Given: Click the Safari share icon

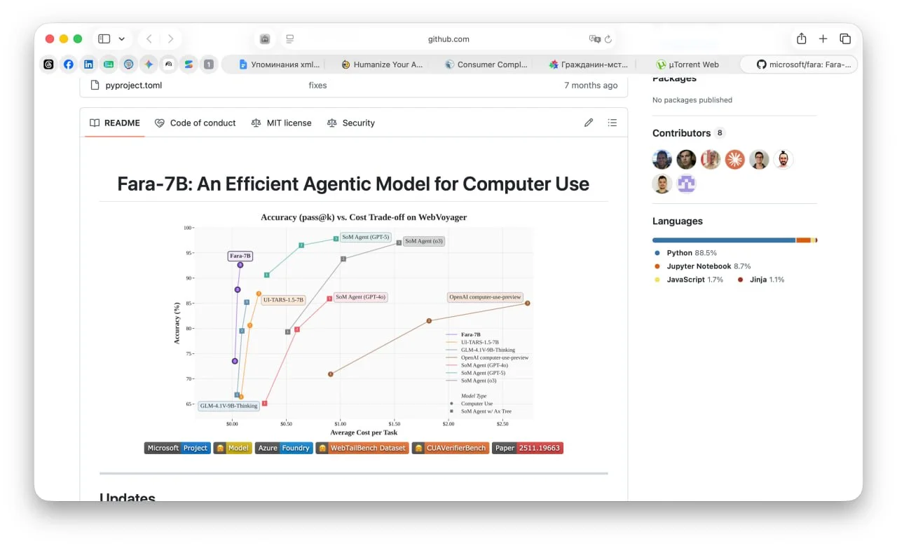Looking at the screenshot, I should coord(802,39).
